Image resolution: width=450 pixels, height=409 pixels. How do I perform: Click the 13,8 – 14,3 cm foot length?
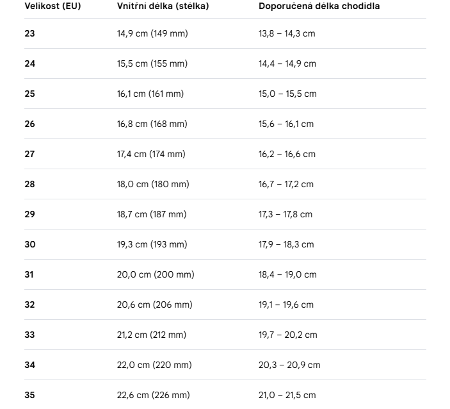(287, 33)
